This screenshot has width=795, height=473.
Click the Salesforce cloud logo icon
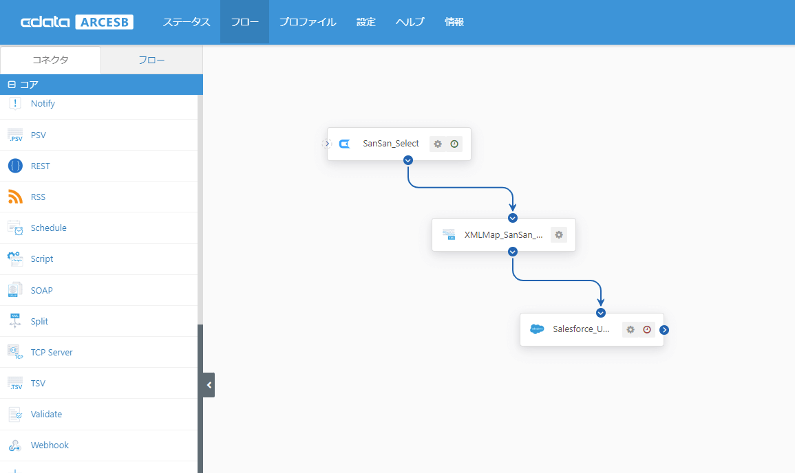tap(537, 329)
